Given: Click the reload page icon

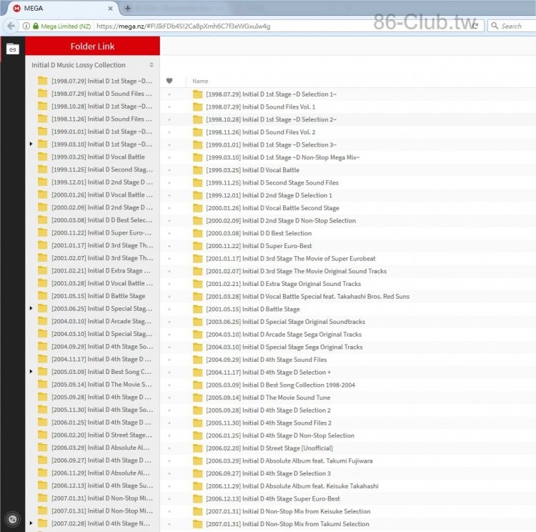Looking at the screenshot, I should click(x=475, y=26).
